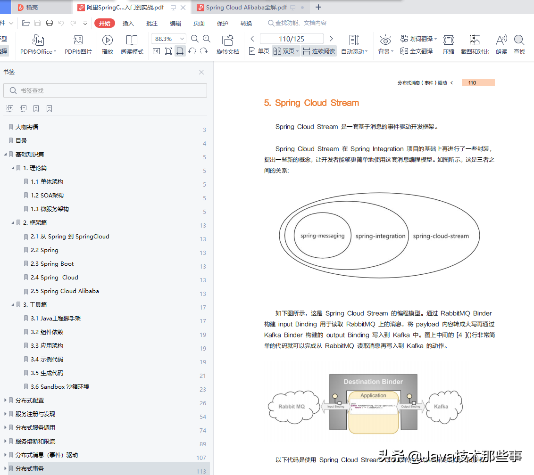Choose the fit-width view icon

pos(180,51)
